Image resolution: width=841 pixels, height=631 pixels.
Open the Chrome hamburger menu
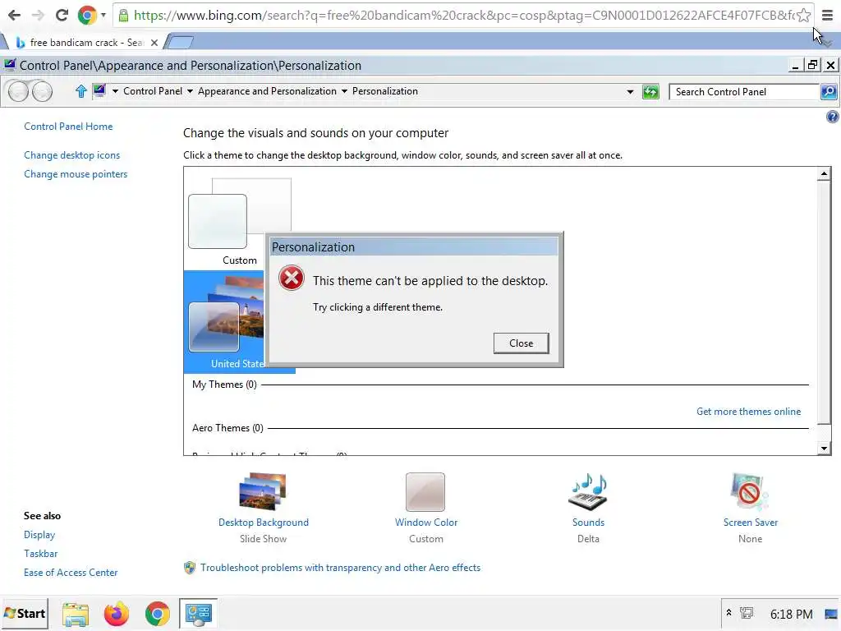(x=828, y=15)
